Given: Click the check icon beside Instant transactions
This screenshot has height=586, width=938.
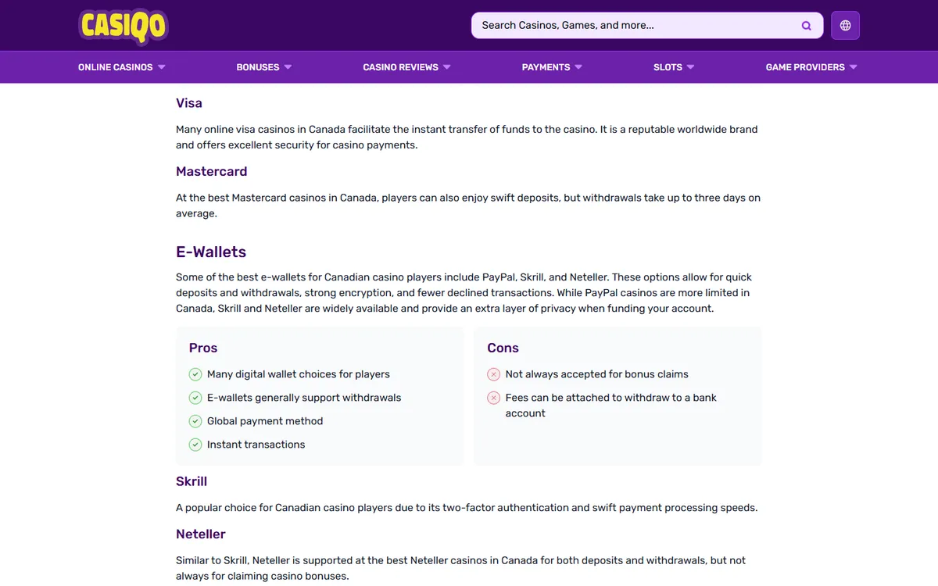Looking at the screenshot, I should point(195,445).
